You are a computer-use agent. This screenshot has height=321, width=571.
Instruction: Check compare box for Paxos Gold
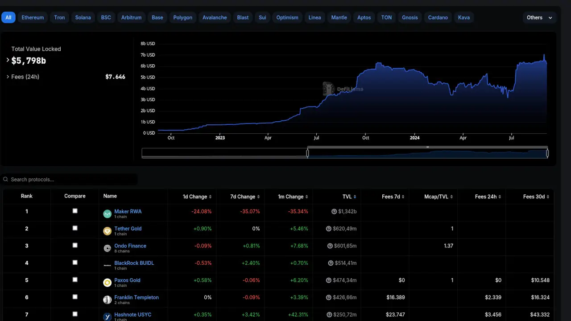(x=75, y=280)
